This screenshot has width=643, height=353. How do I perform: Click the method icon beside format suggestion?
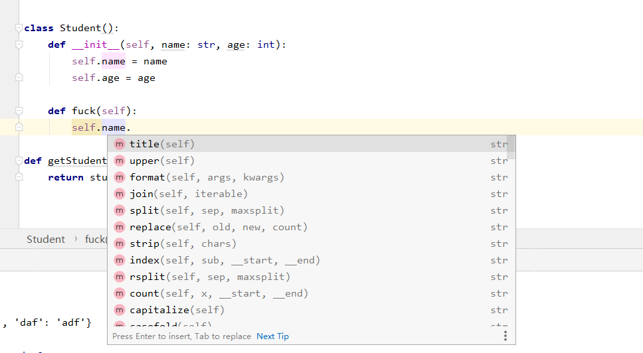point(120,177)
